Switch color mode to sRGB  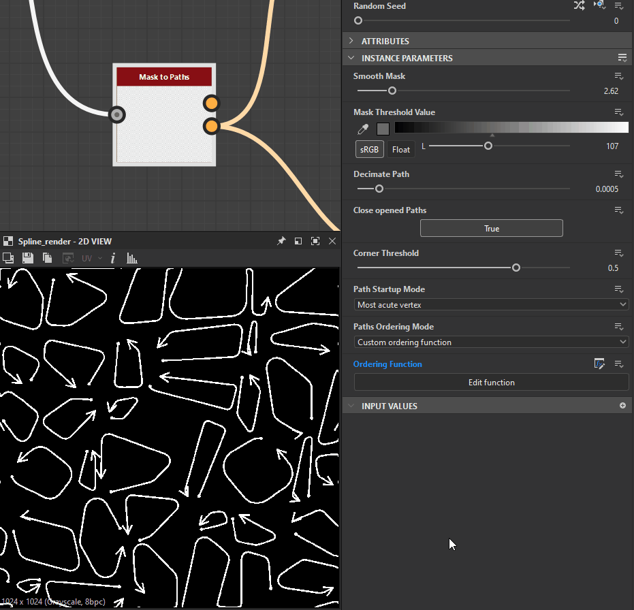[369, 150]
